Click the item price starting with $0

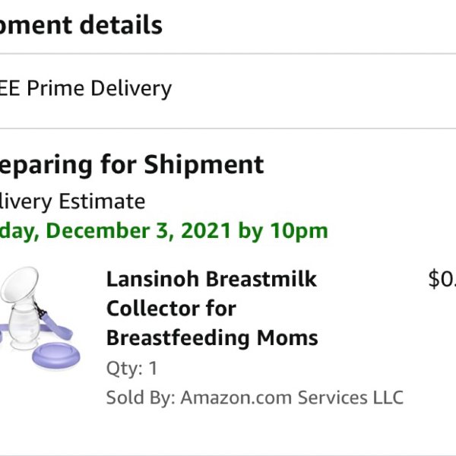[442, 279]
